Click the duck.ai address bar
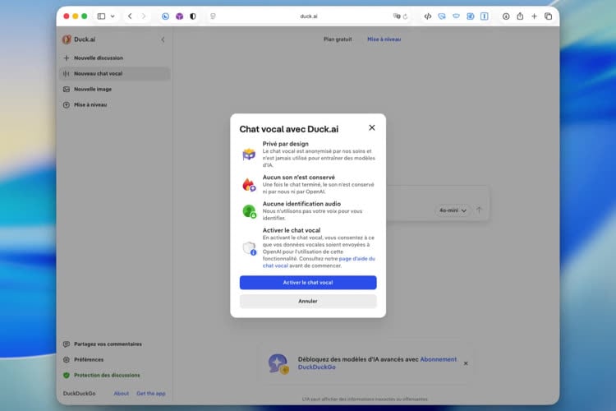This screenshot has height=411, width=616. click(x=308, y=16)
